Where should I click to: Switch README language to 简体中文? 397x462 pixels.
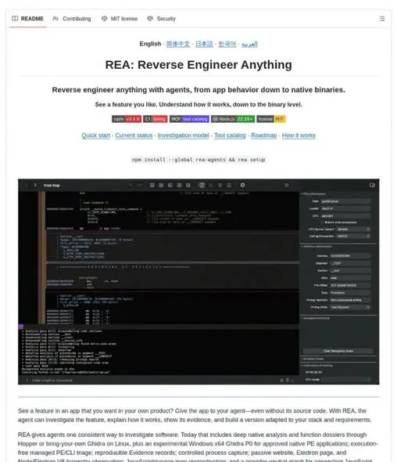point(178,44)
